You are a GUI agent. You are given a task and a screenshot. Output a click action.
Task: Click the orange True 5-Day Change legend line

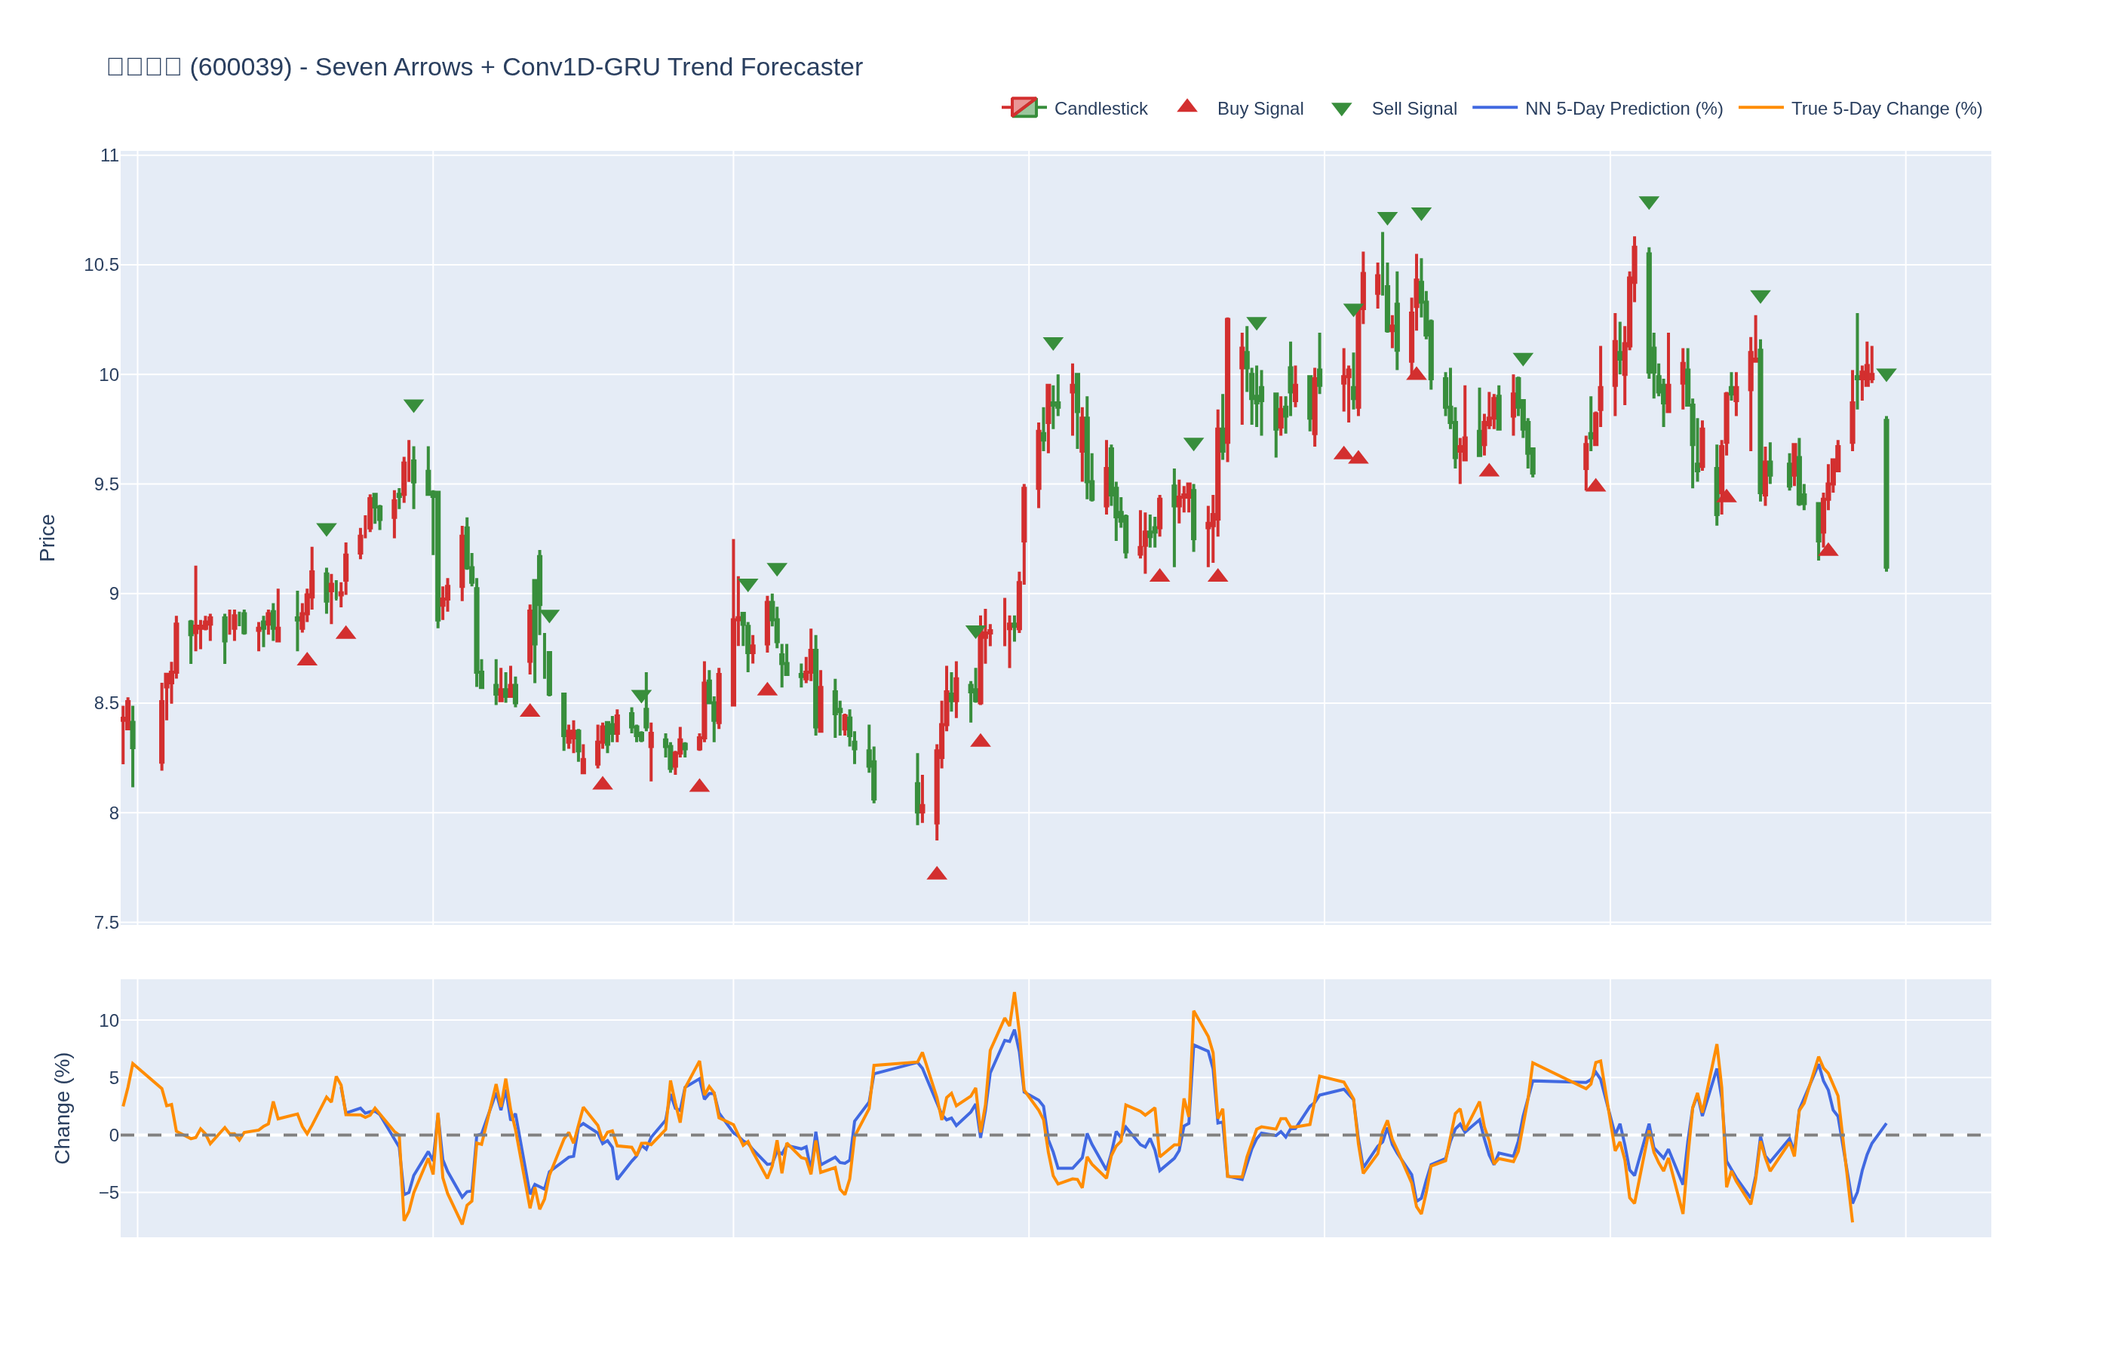(x=1761, y=109)
